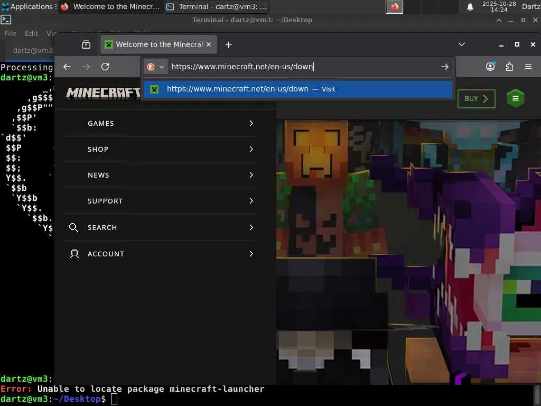Open the list all tabs chevron
This screenshot has height=406, width=541.
461,44
